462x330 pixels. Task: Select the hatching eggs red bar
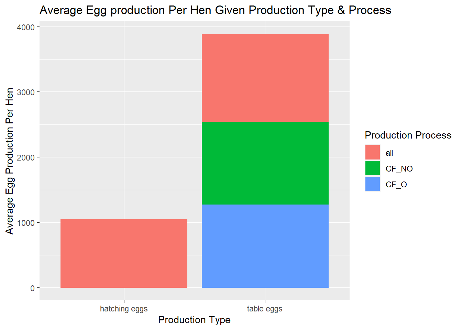click(124, 253)
